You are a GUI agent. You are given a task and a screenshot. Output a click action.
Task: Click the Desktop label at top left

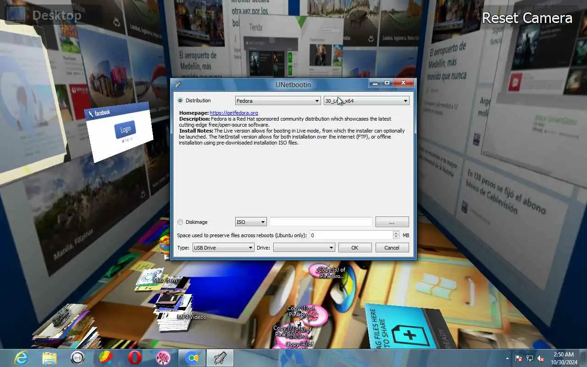coord(57,15)
